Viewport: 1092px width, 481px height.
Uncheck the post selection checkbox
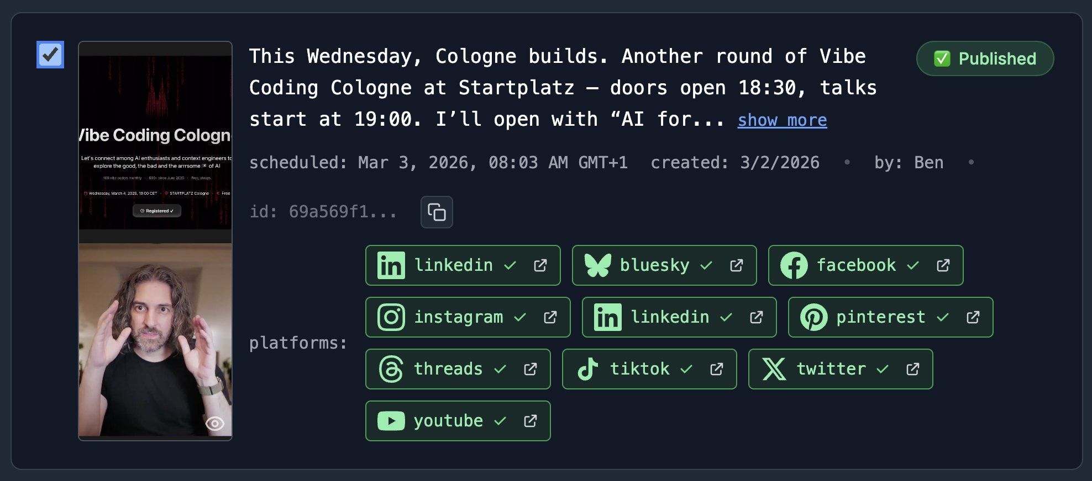click(x=50, y=55)
